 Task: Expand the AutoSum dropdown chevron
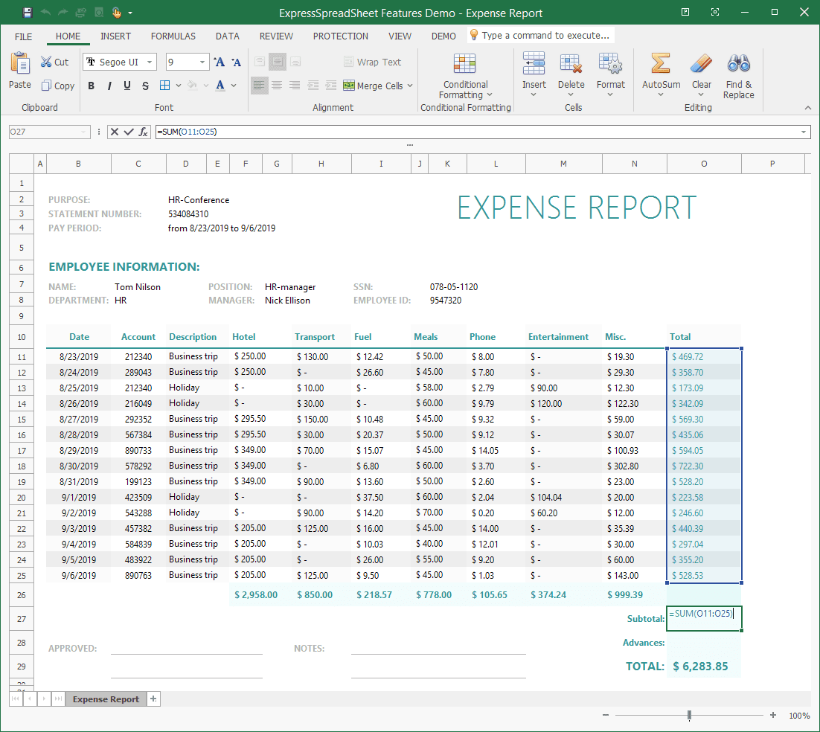tap(661, 94)
